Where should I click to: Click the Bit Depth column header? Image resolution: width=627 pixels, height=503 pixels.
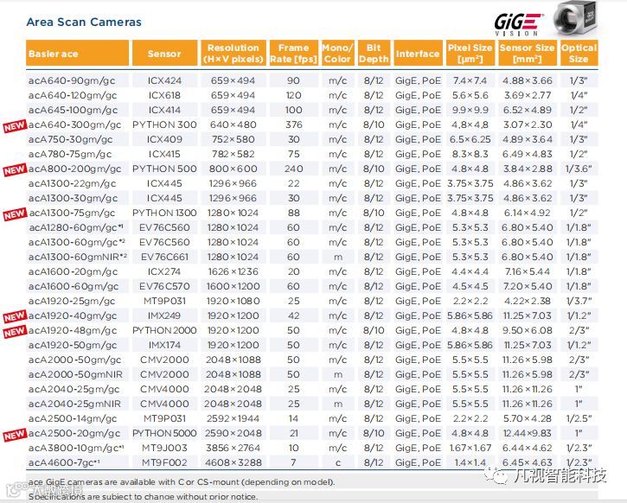coord(374,53)
